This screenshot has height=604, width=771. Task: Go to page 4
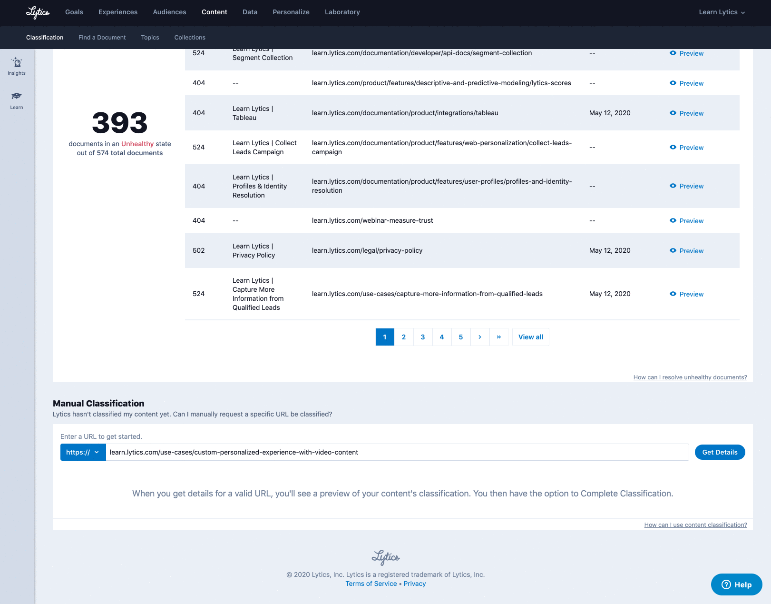pyautogui.click(x=442, y=337)
